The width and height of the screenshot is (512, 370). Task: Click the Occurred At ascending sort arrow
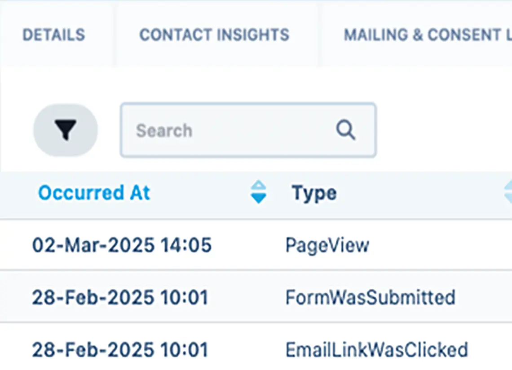258,186
